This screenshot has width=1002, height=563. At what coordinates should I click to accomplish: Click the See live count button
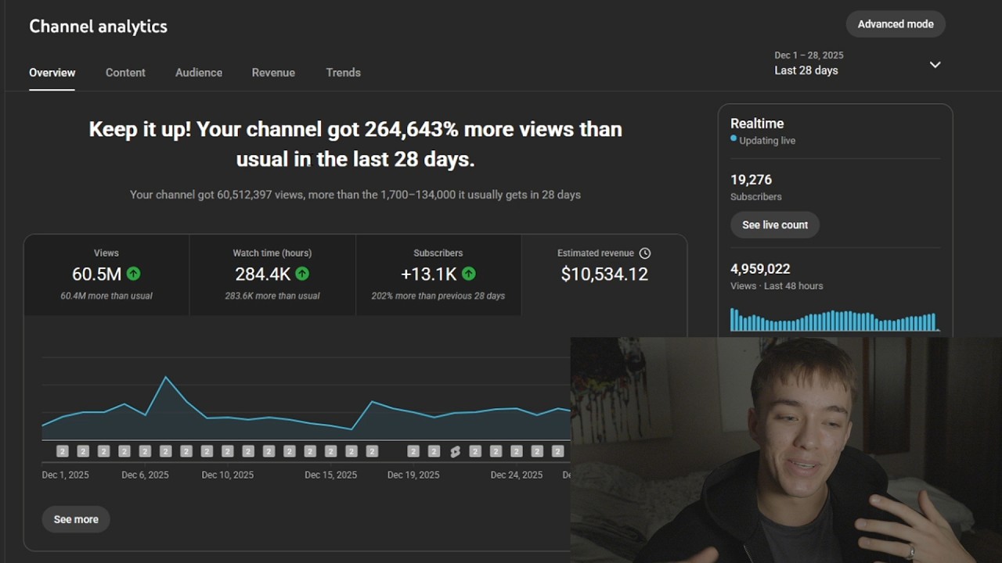point(775,224)
